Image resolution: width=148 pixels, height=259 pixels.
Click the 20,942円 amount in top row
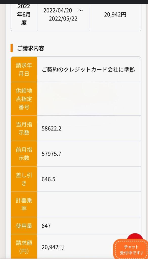pos(115,14)
